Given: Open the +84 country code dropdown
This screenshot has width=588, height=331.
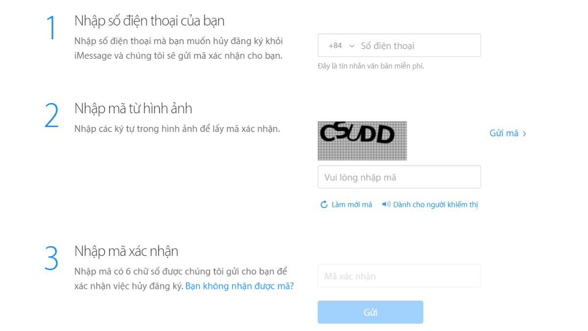Looking at the screenshot, I should click(x=342, y=46).
